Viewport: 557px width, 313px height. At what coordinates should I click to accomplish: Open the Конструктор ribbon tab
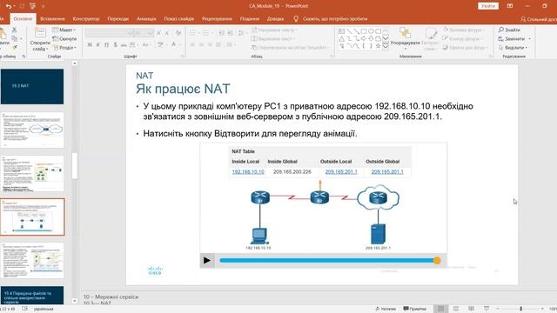[86, 19]
